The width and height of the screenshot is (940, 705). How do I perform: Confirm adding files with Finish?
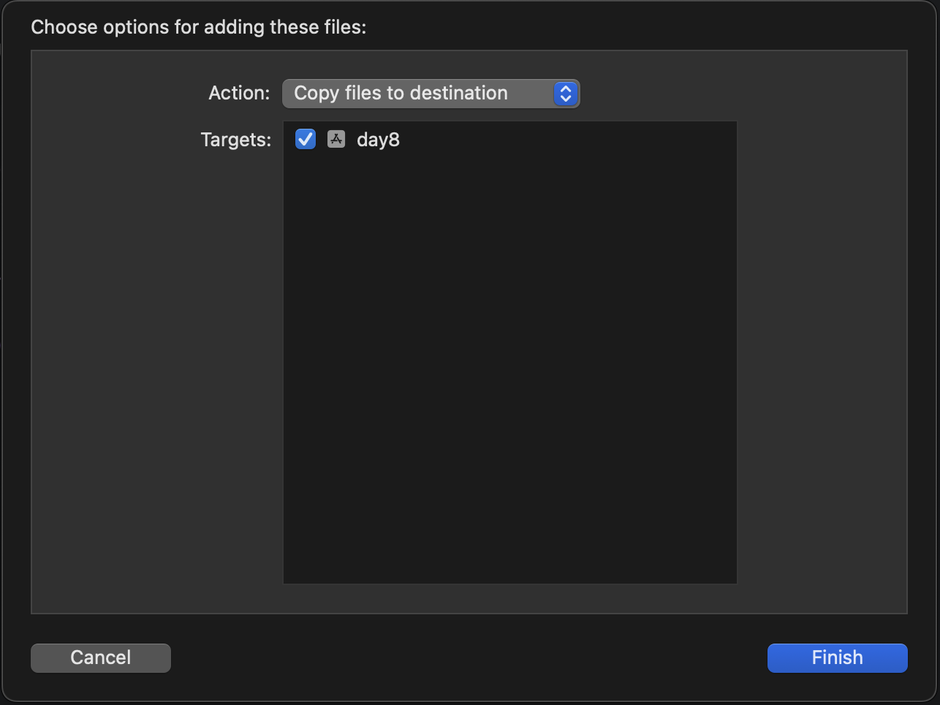point(837,657)
